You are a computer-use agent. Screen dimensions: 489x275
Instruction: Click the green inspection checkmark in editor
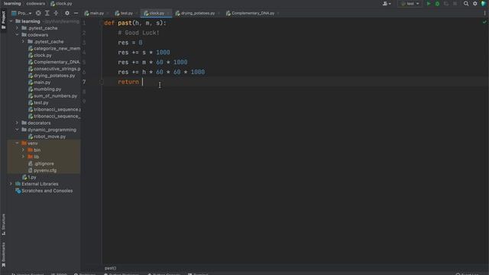[484, 22]
